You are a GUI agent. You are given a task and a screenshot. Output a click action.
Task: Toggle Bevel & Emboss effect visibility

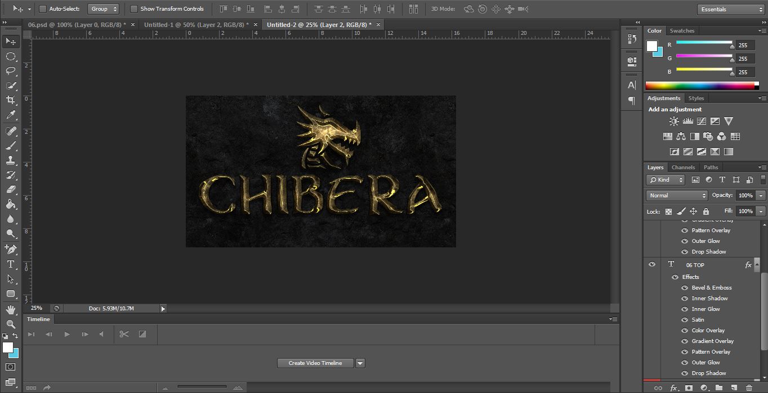685,288
